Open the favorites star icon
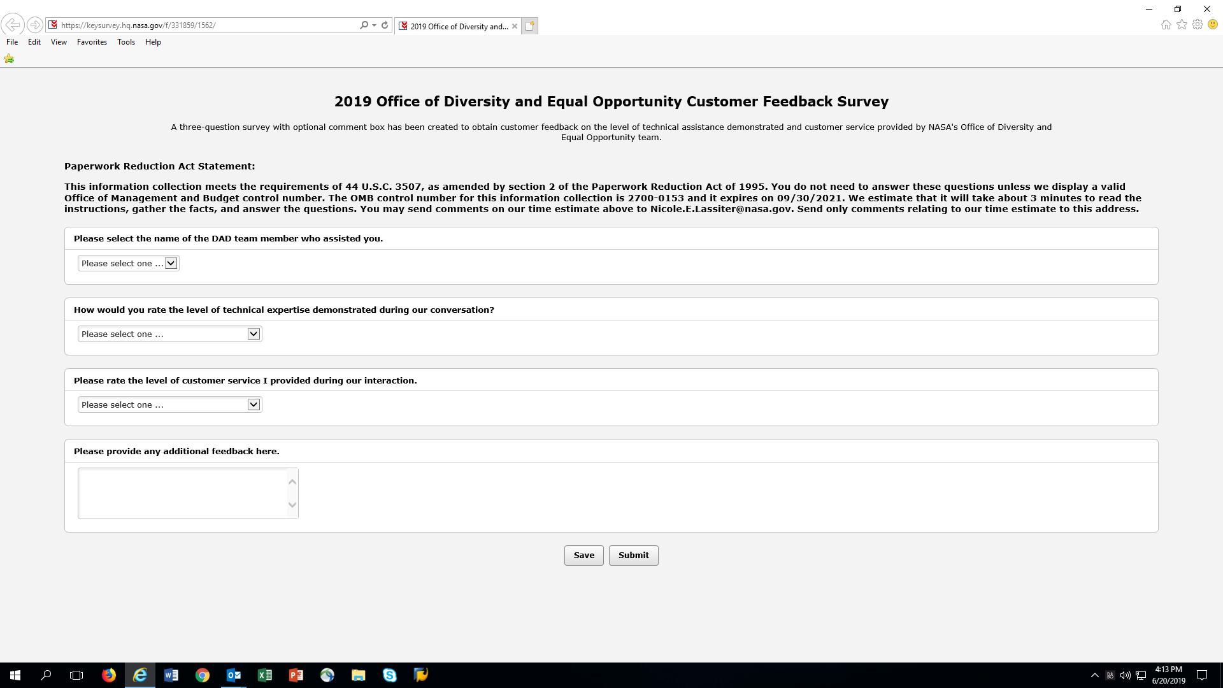Viewport: 1223px width, 688px height. coord(1182,25)
